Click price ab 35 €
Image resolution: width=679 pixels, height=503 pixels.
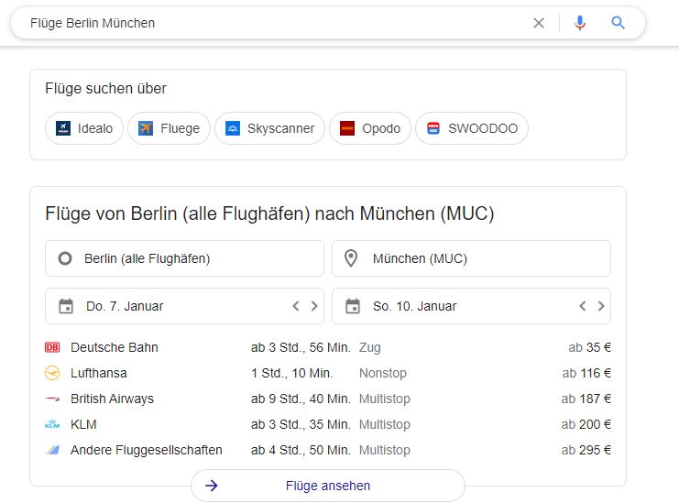pos(589,347)
